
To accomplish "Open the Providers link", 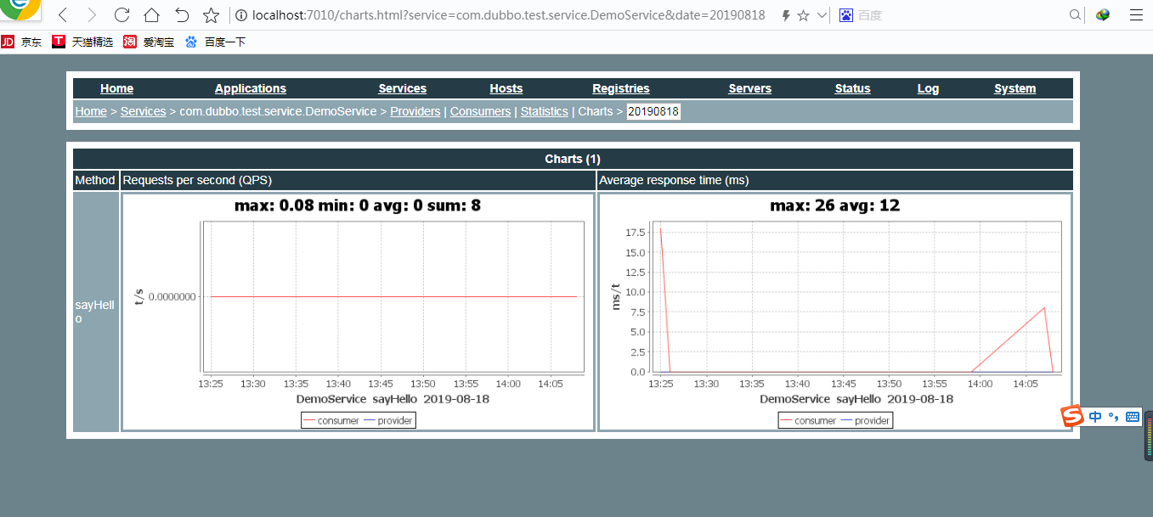I will click(x=415, y=111).
